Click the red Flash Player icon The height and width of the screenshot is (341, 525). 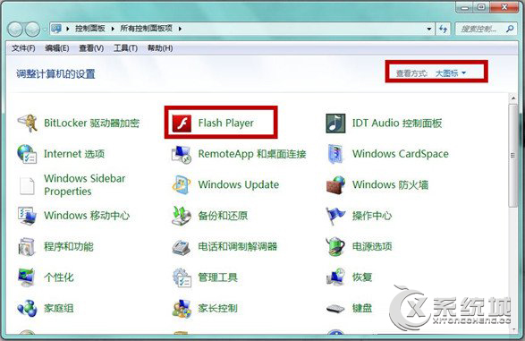[x=182, y=124]
